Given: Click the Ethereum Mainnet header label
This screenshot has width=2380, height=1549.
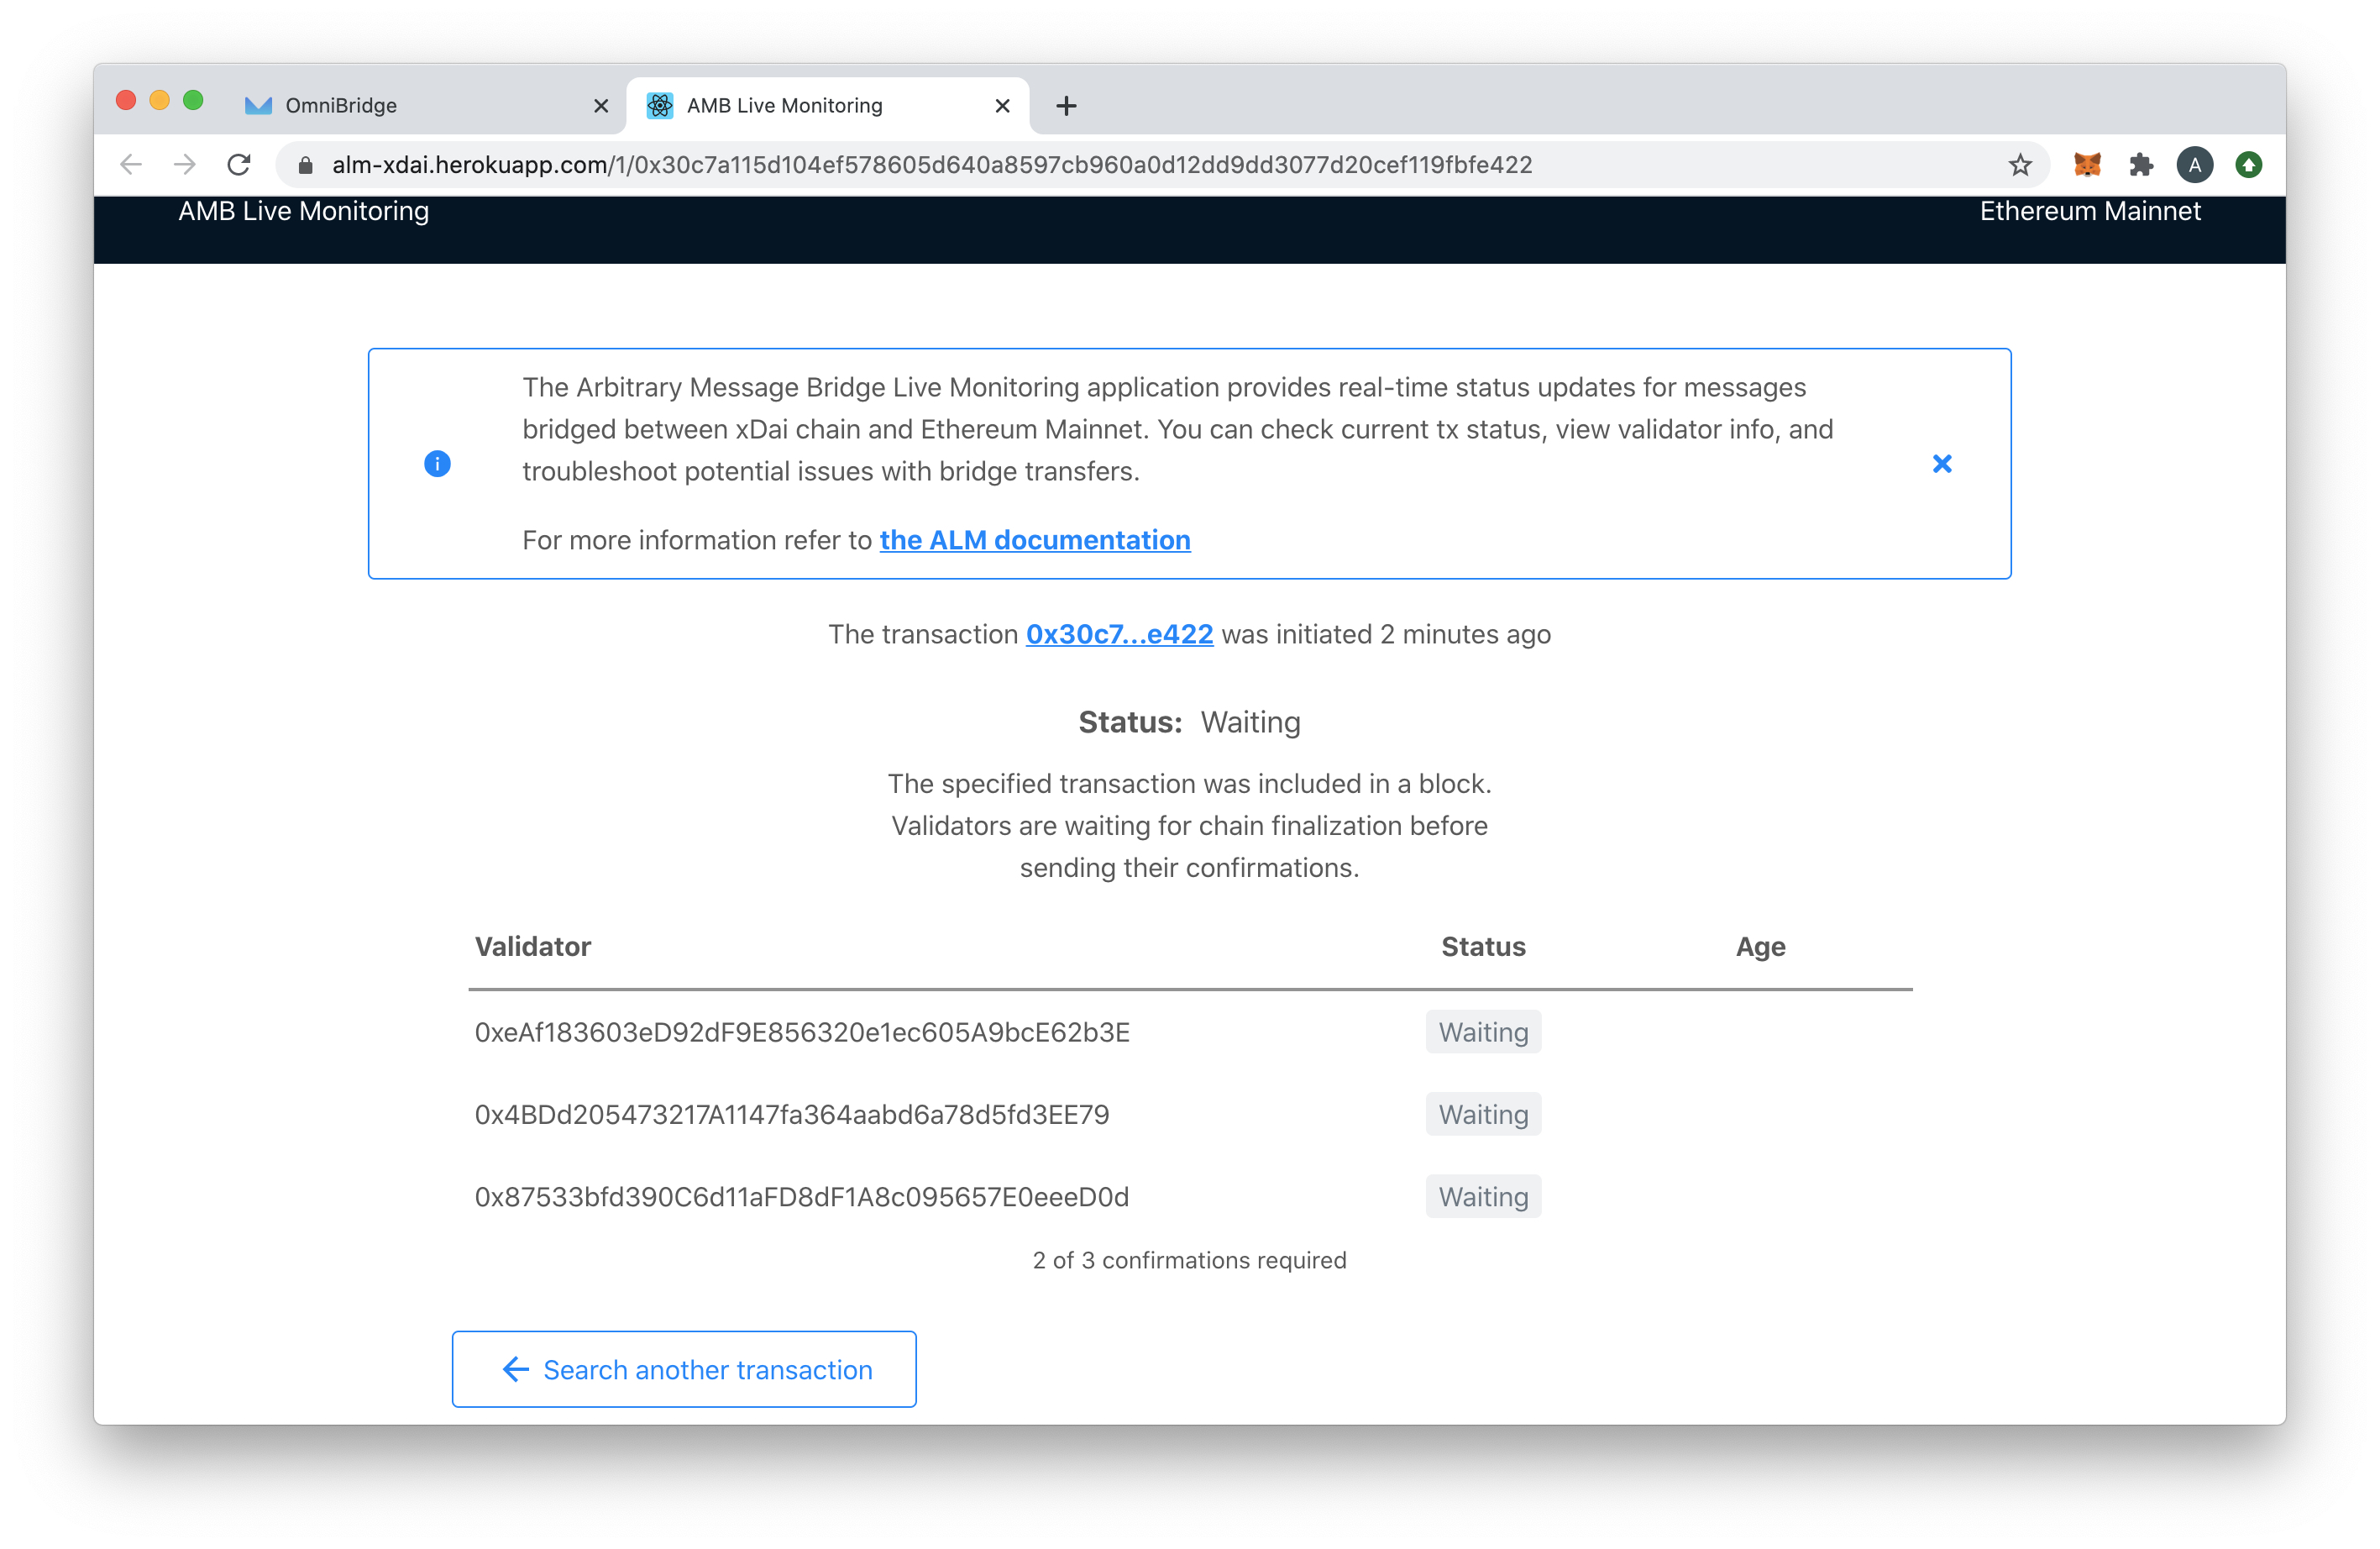Looking at the screenshot, I should (x=2090, y=211).
